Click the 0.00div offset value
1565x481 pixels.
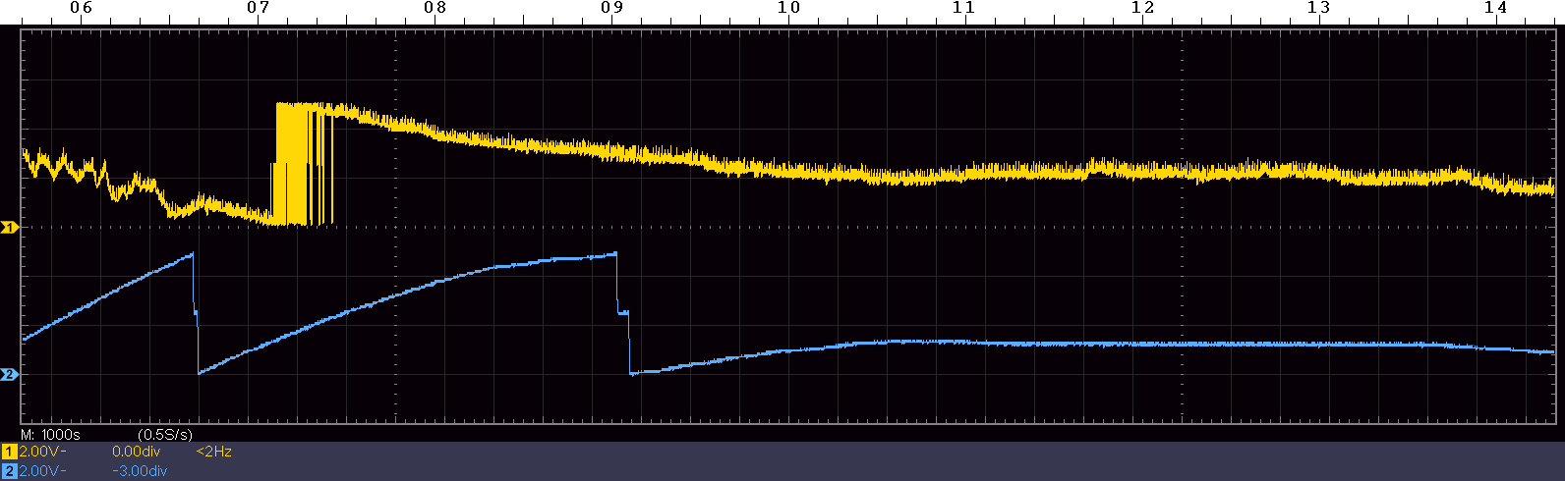[x=136, y=453]
